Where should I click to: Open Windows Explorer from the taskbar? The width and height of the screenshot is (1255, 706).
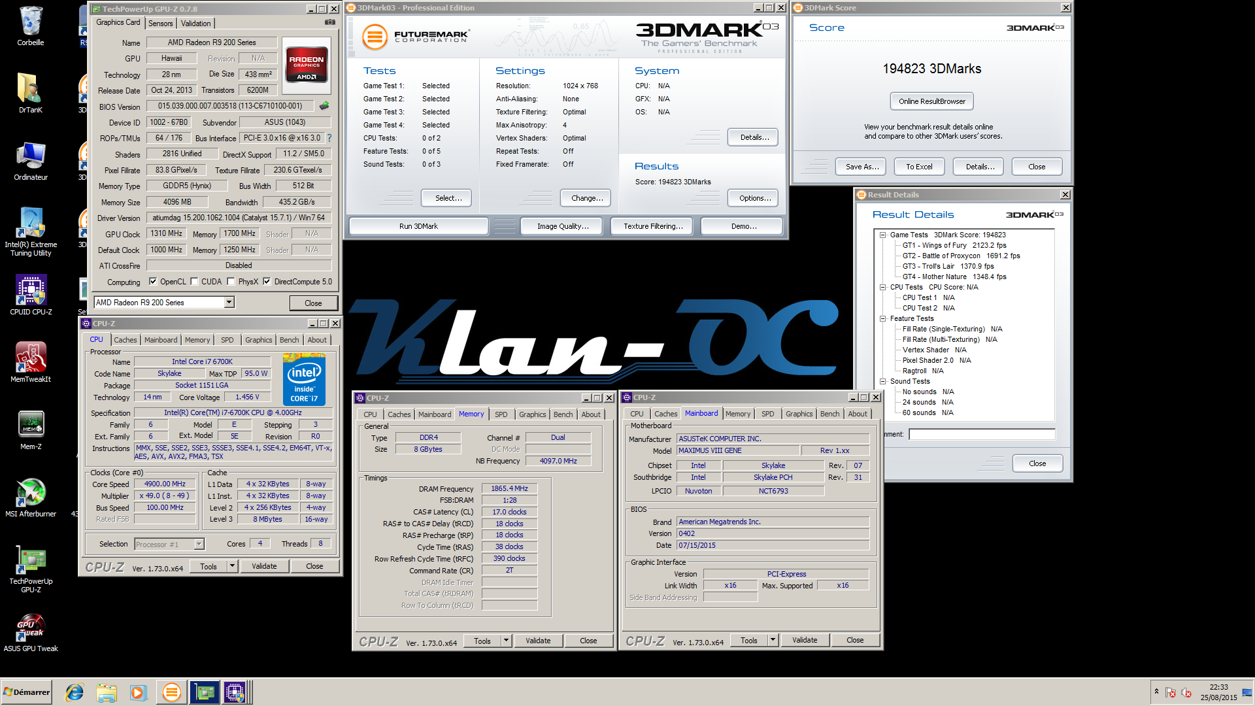(106, 692)
